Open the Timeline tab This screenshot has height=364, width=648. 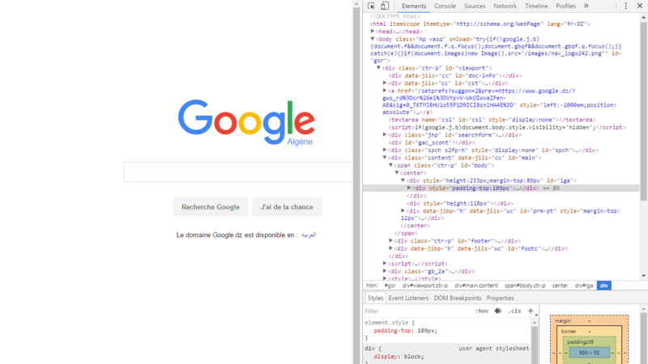536,6
